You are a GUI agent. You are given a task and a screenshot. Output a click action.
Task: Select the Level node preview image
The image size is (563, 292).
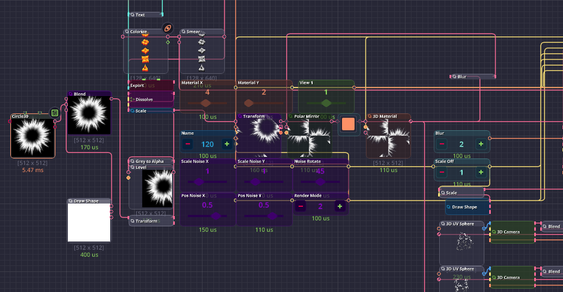pyautogui.click(x=157, y=188)
